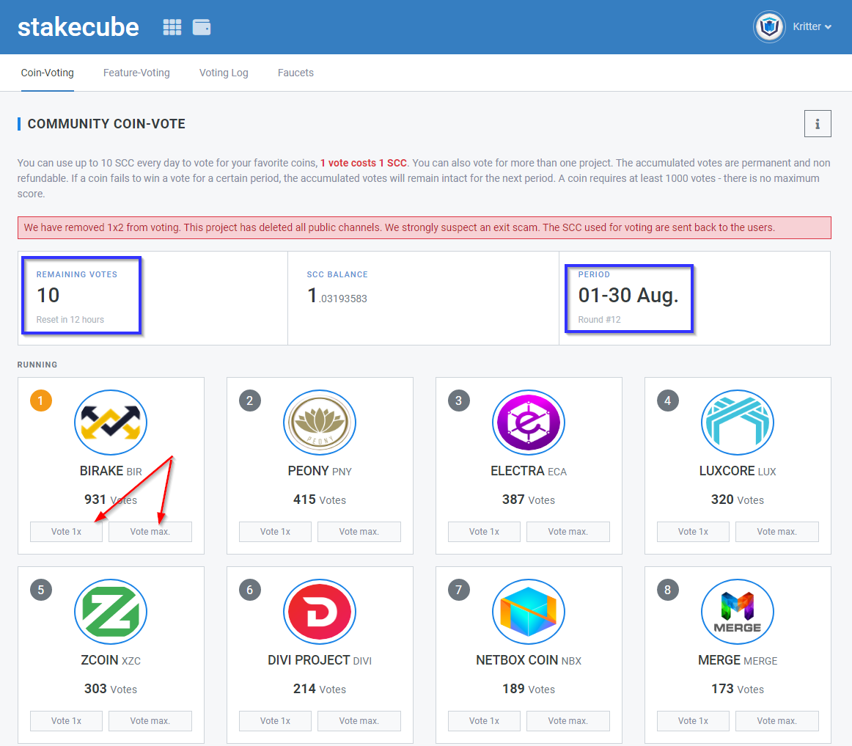Screen dimensions: 852x746
Task: Vote 1x for Netbox Coin
Action: pos(484,721)
